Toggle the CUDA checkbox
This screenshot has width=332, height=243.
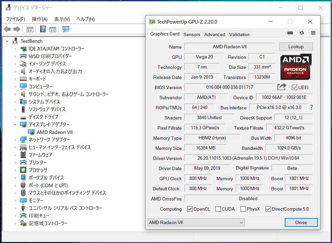[x=218, y=209]
